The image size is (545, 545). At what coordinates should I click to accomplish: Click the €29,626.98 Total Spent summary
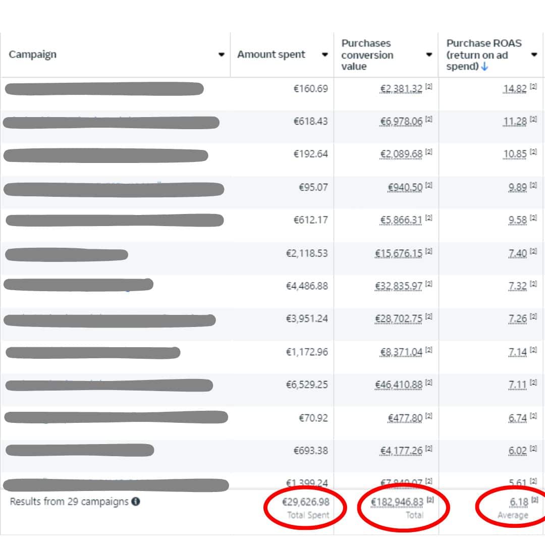305,502
